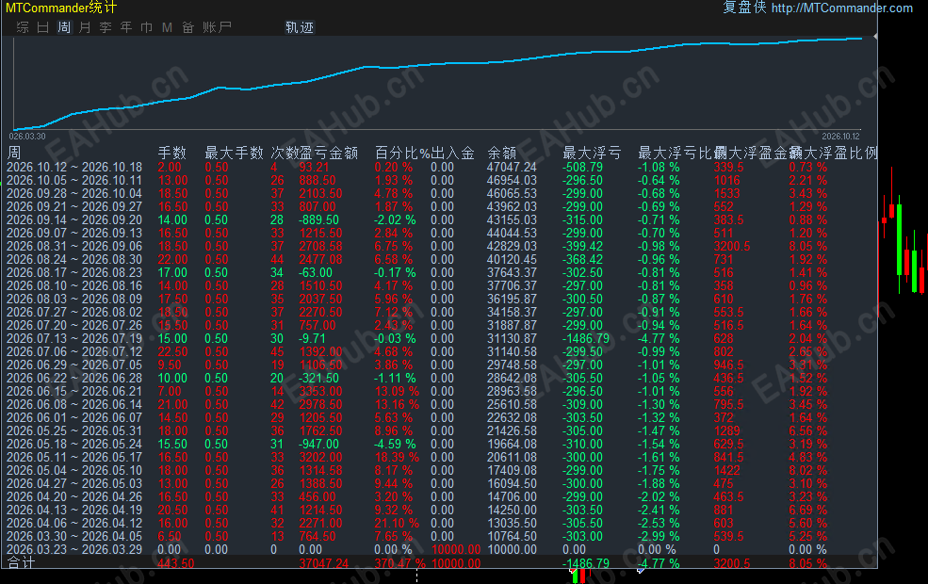Click the 余额 balance column header
Screen dimensions: 928x584
(502, 154)
